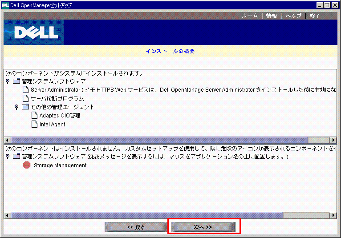Screen dimensions: 341x238
Task: Click the right arrow of the upper horizontal scrollbar
Action: [333, 140]
